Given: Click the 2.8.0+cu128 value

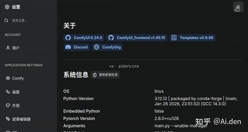Looking at the screenshot, I should point(166,119).
